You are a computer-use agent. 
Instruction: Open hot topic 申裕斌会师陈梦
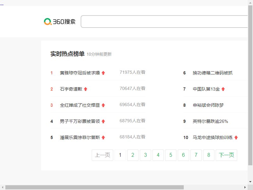tap(208, 105)
